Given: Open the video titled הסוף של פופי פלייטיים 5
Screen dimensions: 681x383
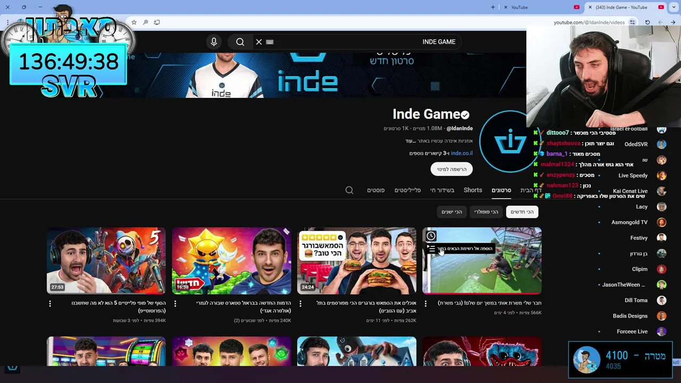Looking at the screenshot, I should click(x=119, y=306).
